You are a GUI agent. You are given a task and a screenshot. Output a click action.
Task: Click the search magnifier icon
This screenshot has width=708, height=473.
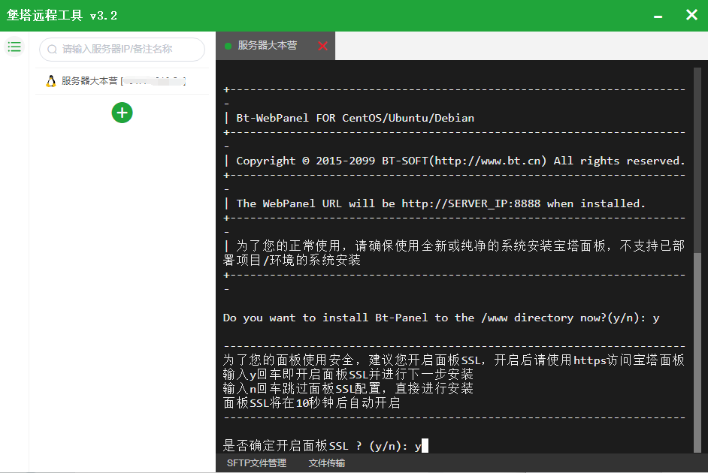pyautogui.click(x=53, y=49)
